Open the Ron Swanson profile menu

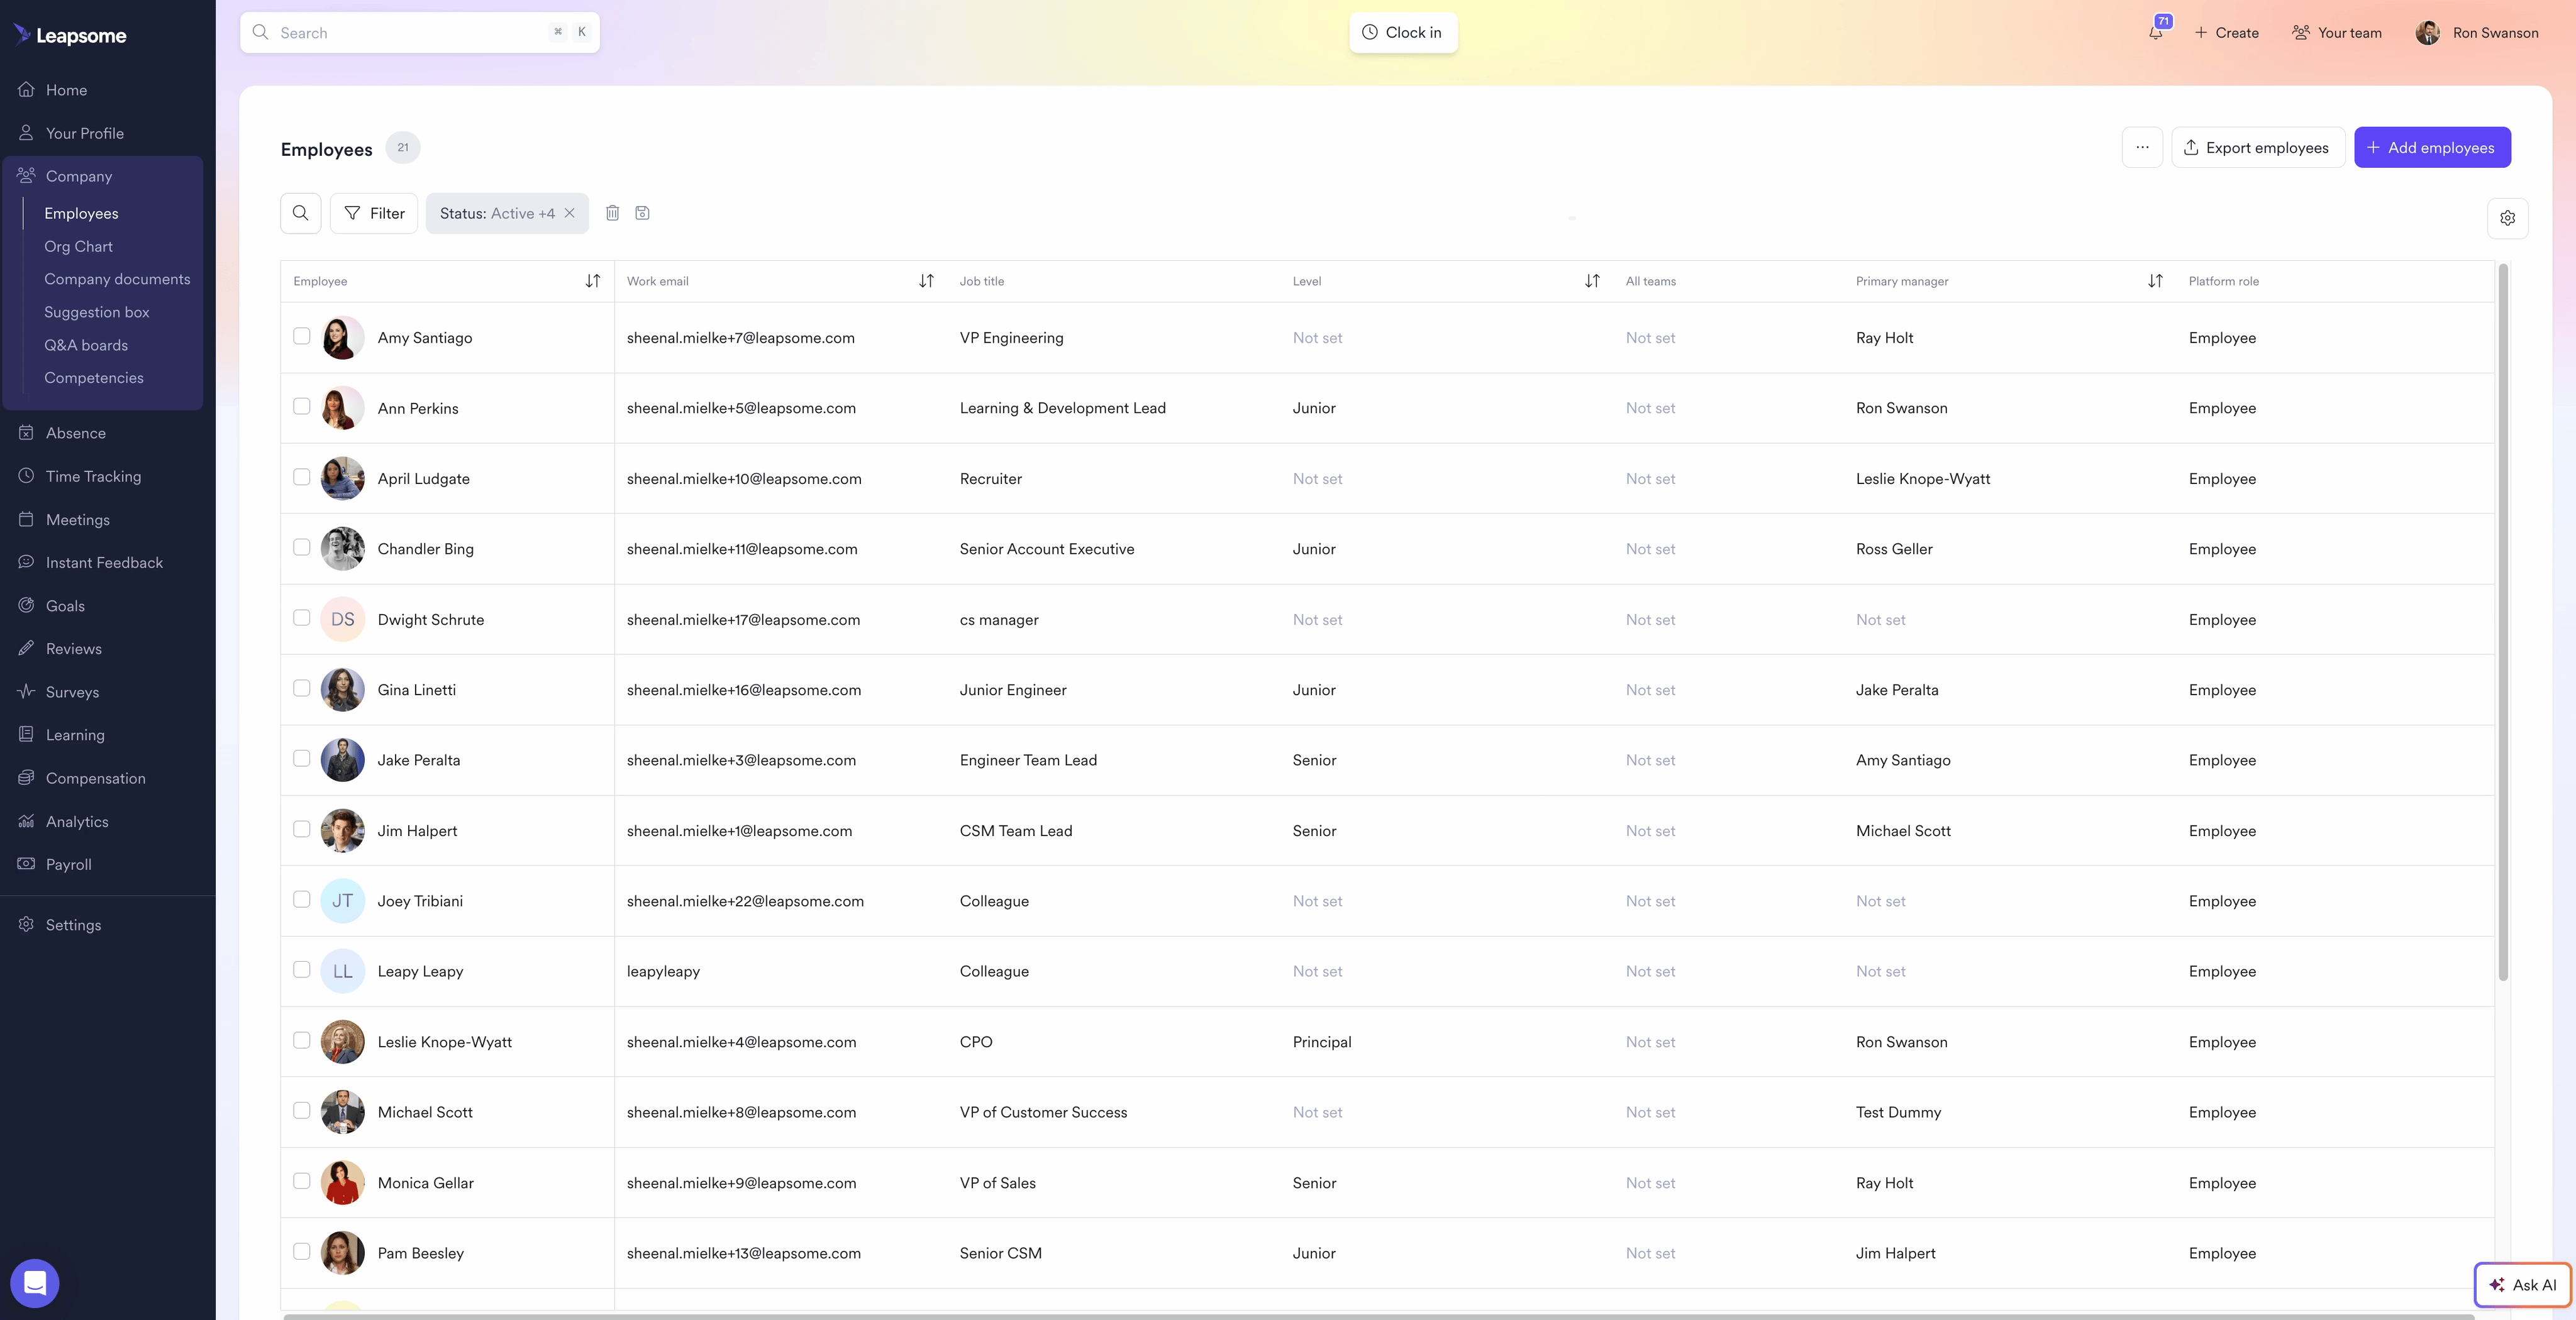tap(2477, 33)
